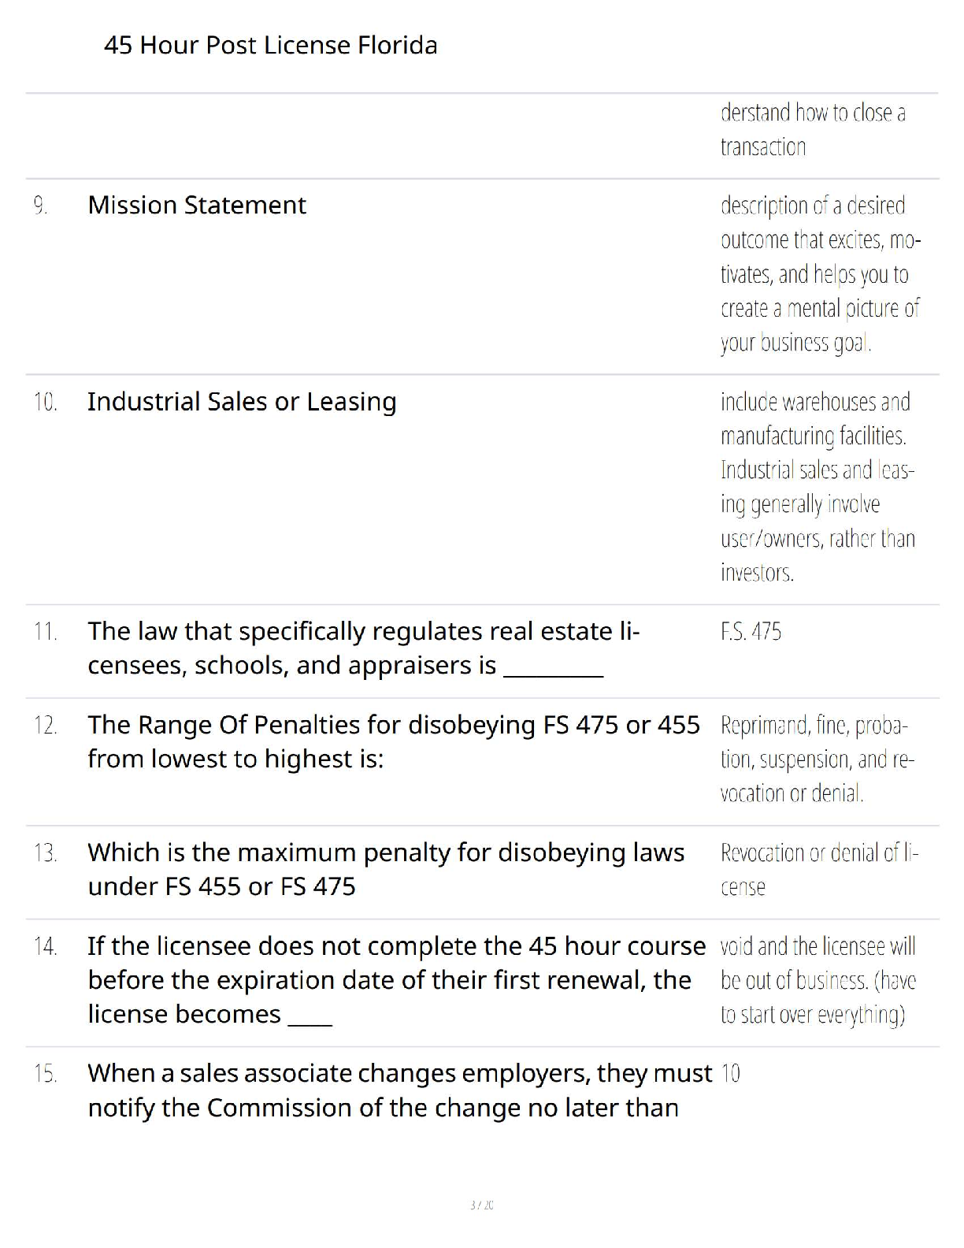Screen dimensions: 964x1248
Task: Click the item number 12 label
Action: click(x=45, y=726)
